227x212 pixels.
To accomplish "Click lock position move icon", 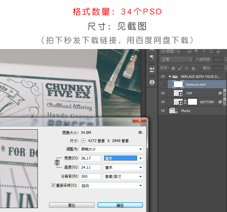I will 187,68.
